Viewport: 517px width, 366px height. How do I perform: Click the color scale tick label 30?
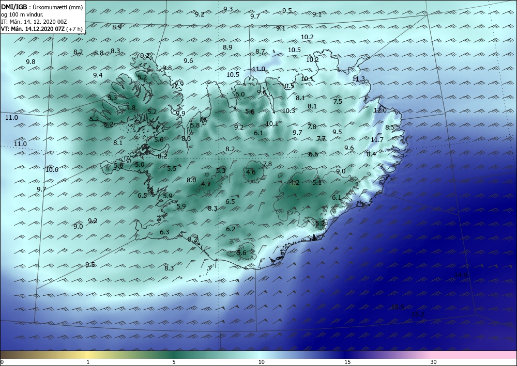coord(433,362)
